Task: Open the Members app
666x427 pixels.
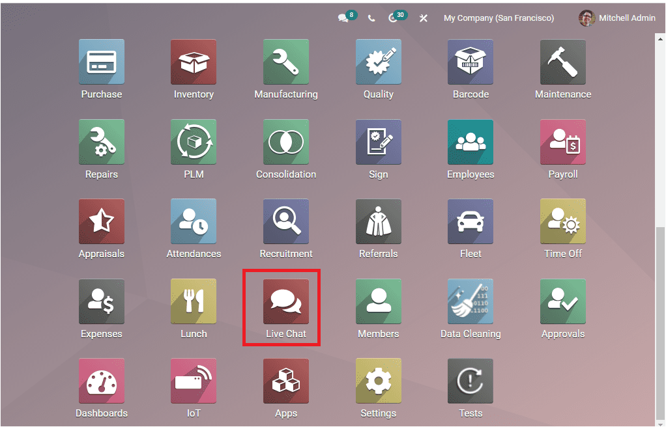Action: [379, 301]
